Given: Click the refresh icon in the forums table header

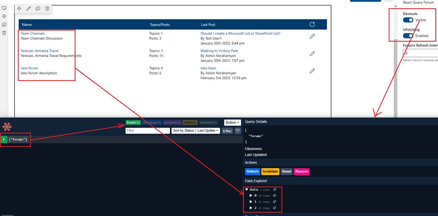Looking at the screenshot, I should pos(312,24).
